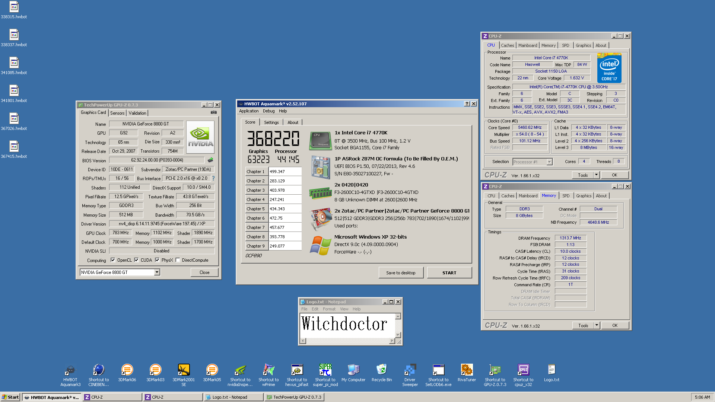Image resolution: width=715 pixels, height=402 pixels.
Task: Launch RivaTuner from the desktop
Action: 467,373
